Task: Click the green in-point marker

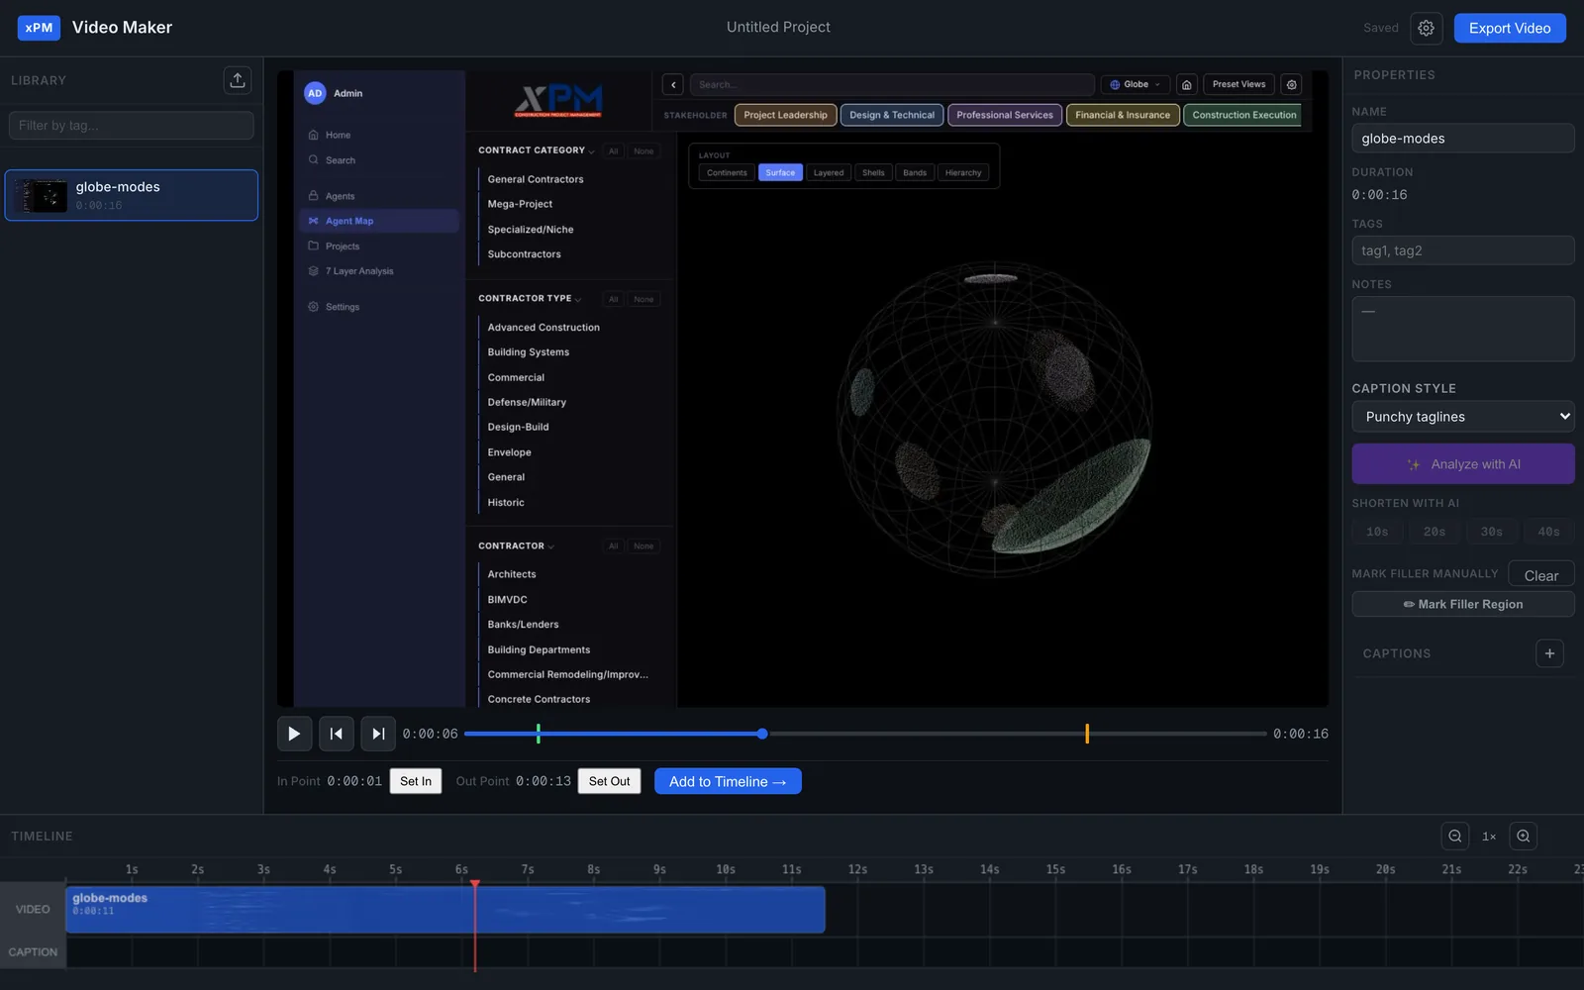Action: 539,734
